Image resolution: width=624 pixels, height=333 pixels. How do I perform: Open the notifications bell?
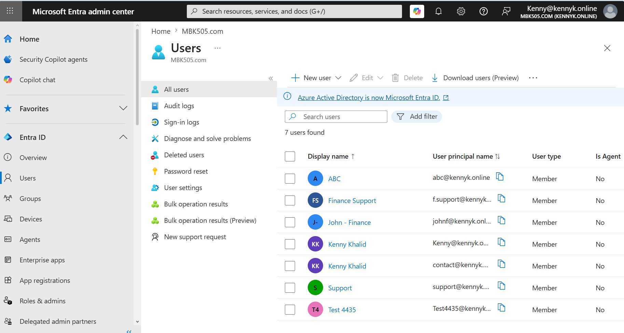[x=439, y=11]
